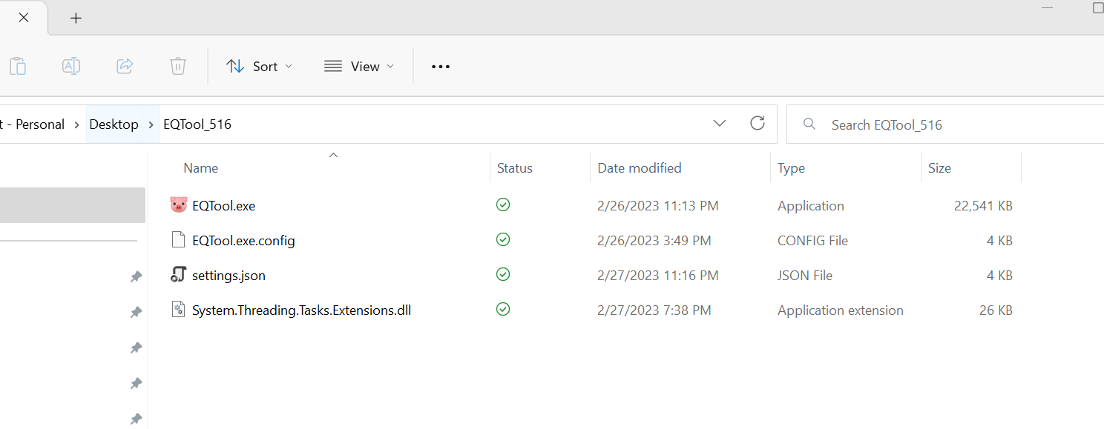This screenshot has width=1104, height=429.
Task: Click the Share icon in toolbar
Action: 125,66
